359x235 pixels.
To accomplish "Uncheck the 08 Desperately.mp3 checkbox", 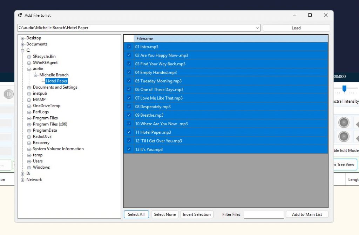I will 129,107.
